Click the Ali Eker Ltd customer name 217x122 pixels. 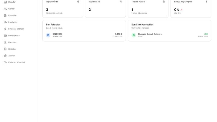click(x=57, y=36)
